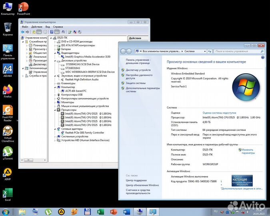The height and width of the screenshot is (216, 270).
Task: Click Панель управления домашняя страница link
Action: 138,62
